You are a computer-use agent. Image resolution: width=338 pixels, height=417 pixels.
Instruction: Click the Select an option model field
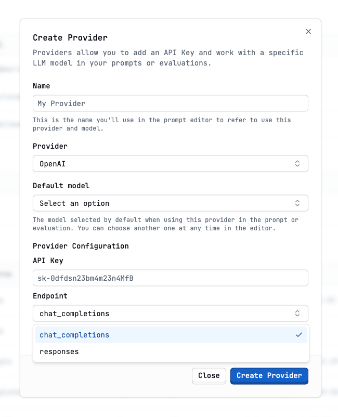pos(170,203)
